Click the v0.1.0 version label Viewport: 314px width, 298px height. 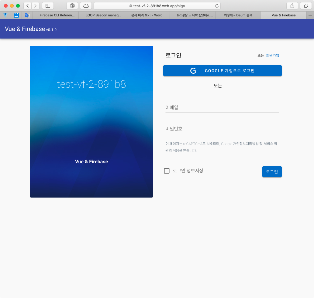point(51,30)
